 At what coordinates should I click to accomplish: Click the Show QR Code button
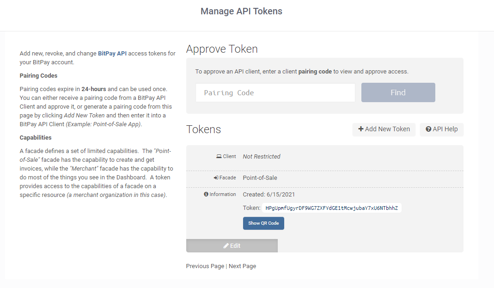(x=263, y=223)
